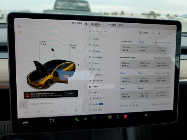Screen dimensions: 187x140
Task: Skip to previous track
Action: click(x=26, y=112)
